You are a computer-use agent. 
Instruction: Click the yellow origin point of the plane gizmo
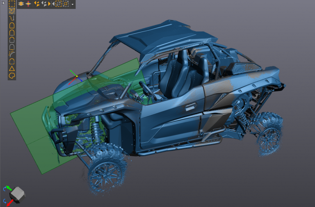[77, 77]
